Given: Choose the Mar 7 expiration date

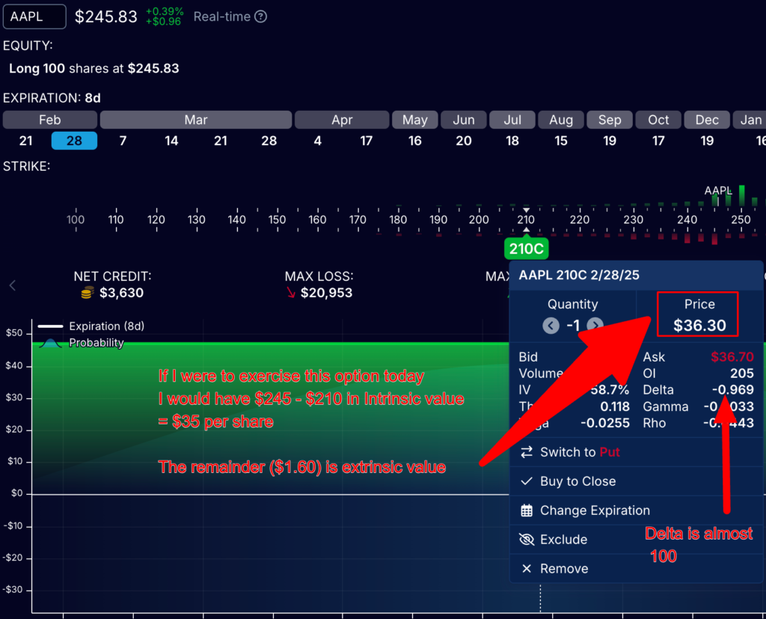Looking at the screenshot, I should (123, 141).
